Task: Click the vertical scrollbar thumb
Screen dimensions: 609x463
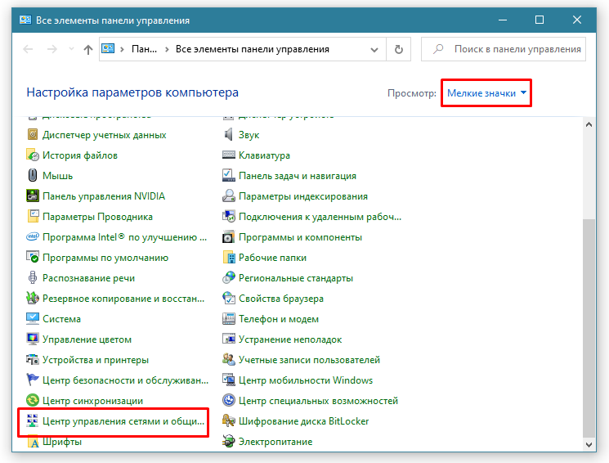Action: (x=589, y=327)
